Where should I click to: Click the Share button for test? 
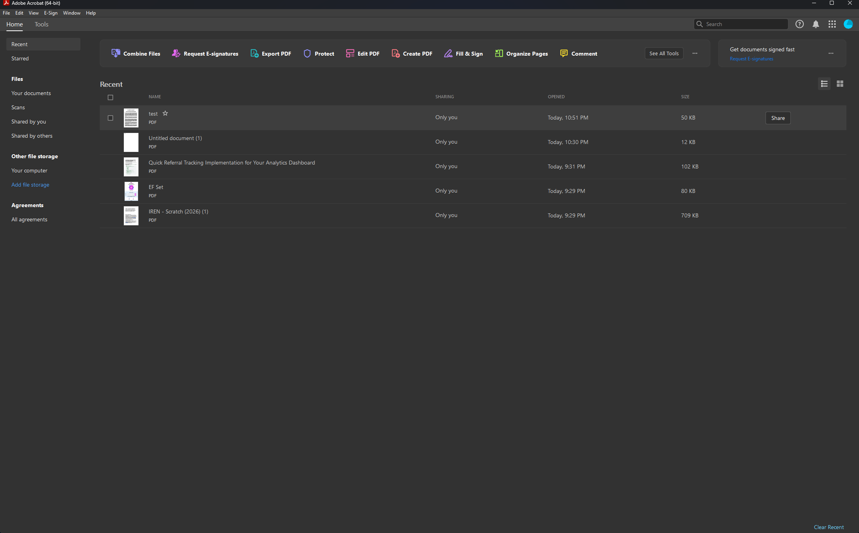coord(778,118)
